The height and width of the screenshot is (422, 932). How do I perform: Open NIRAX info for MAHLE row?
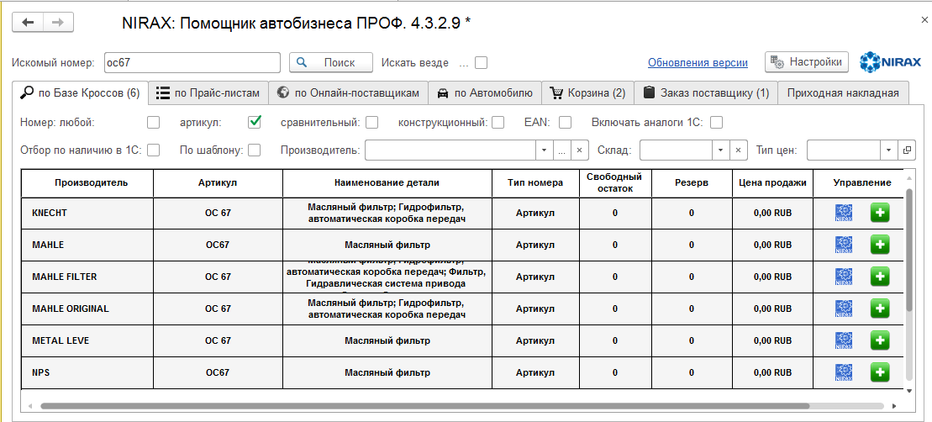pyautogui.click(x=844, y=245)
